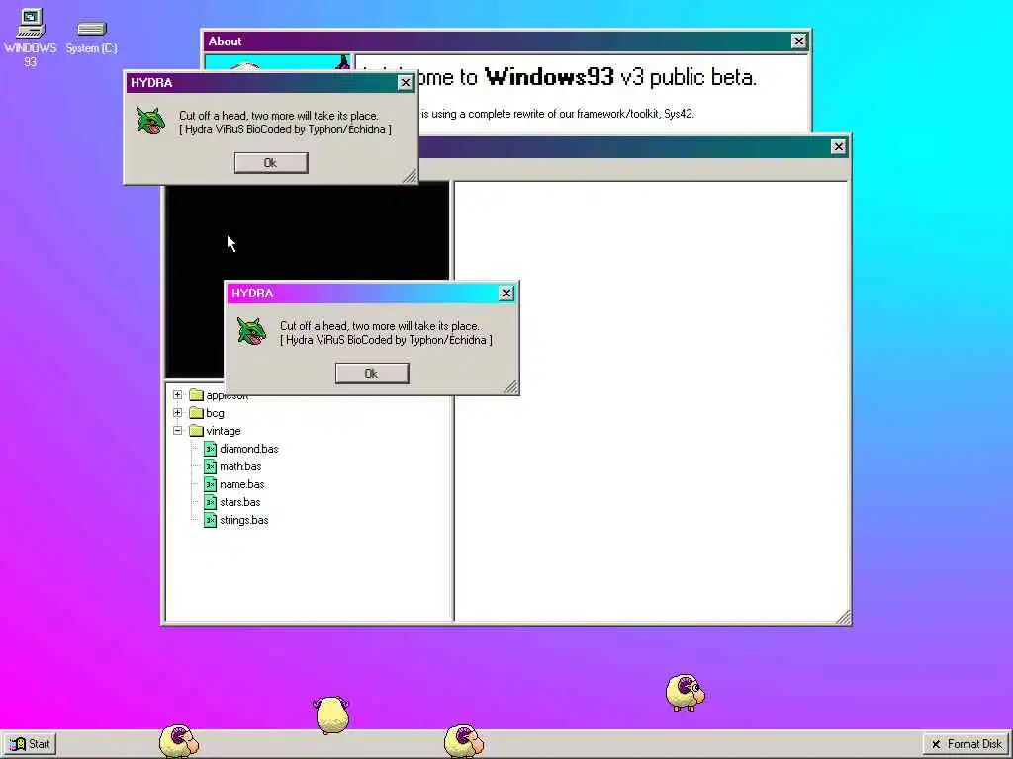Screen dimensions: 1013x759
Task: Open the WINDOWS 93 desktop icon
Action: (x=30, y=38)
